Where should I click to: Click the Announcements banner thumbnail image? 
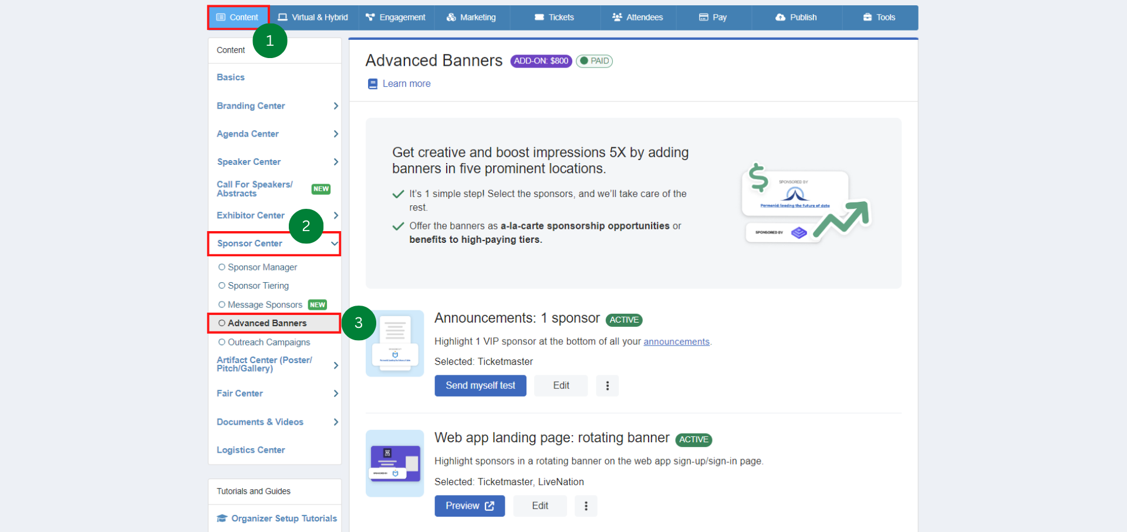394,343
